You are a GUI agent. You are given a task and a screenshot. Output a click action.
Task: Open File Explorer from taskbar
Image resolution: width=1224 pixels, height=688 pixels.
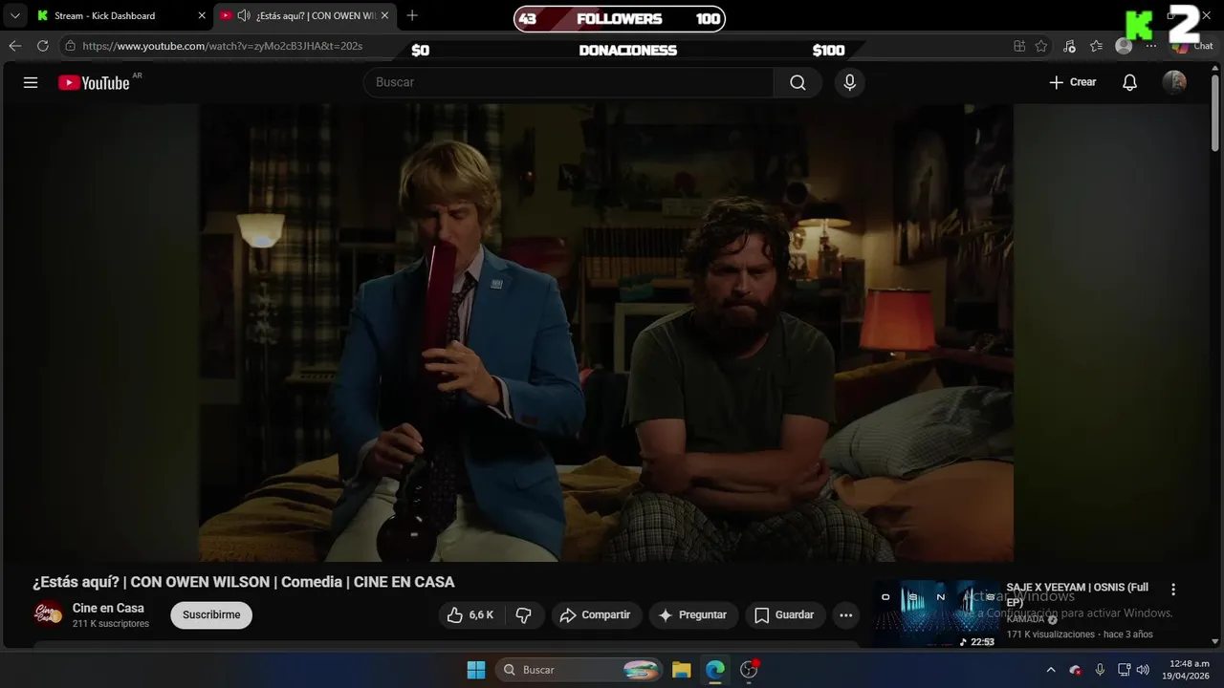[681, 670]
